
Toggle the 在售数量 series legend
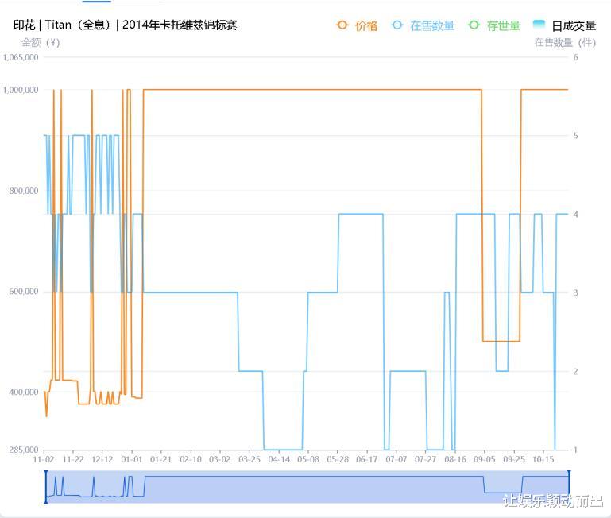[x=423, y=25]
